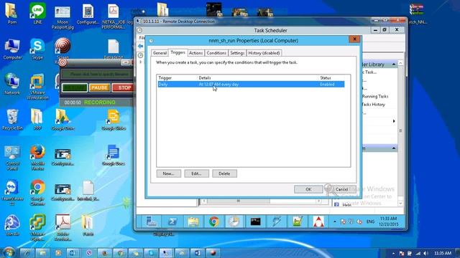Click the local taskbar clock showing 11:35 AM
The height and width of the screenshot is (258, 460).
pyautogui.click(x=443, y=253)
